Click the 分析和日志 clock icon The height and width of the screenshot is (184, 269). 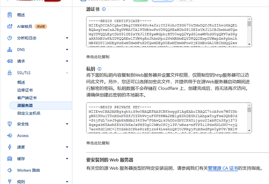click(x=10, y=38)
